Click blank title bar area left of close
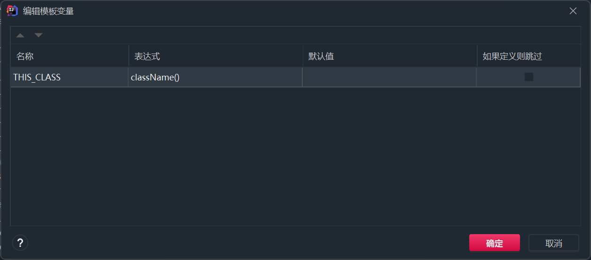 pos(329,11)
